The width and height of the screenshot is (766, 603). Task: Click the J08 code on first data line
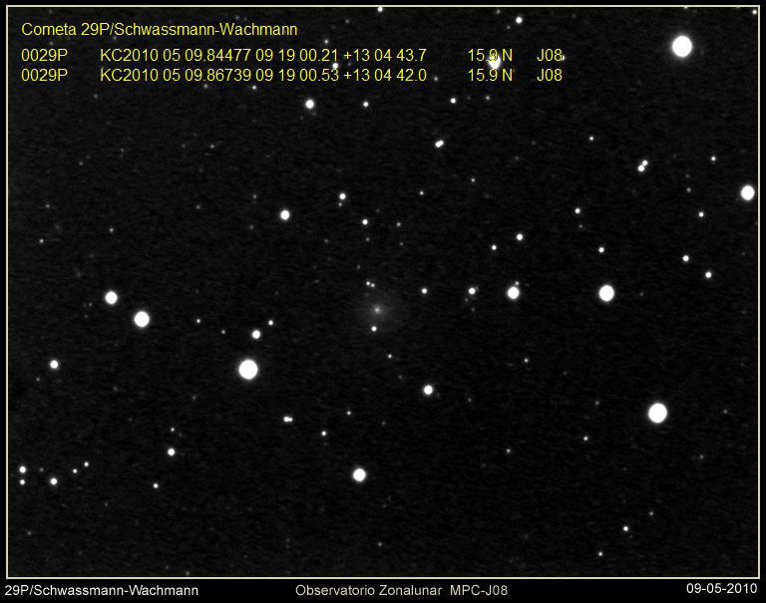[550, 55]
